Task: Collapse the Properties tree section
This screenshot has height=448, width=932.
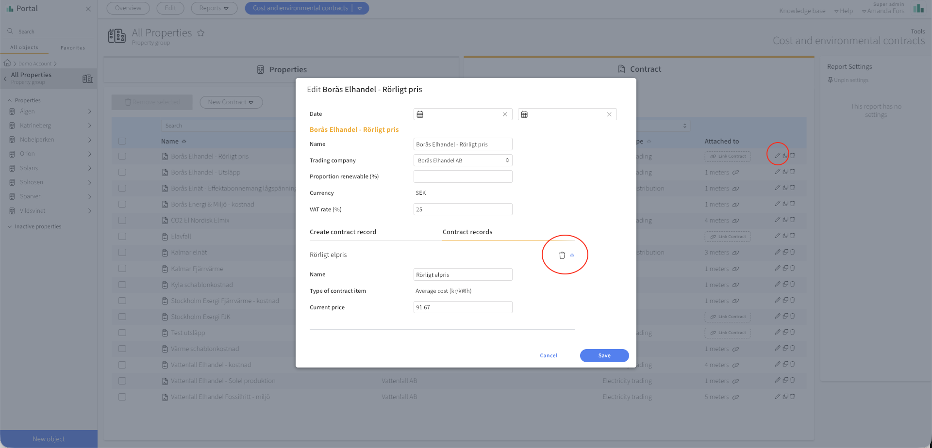Action: [24, 100]
